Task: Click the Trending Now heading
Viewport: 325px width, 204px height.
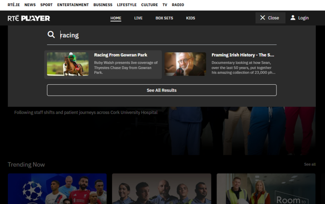Action: pyautogui.click(x=26, y=165)
